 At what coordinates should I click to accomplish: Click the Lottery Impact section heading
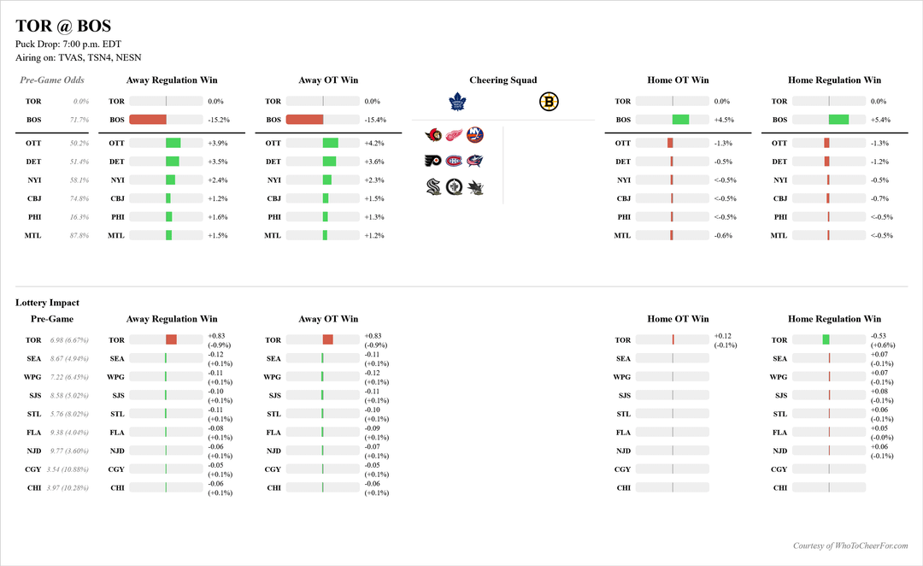point(47,303)
